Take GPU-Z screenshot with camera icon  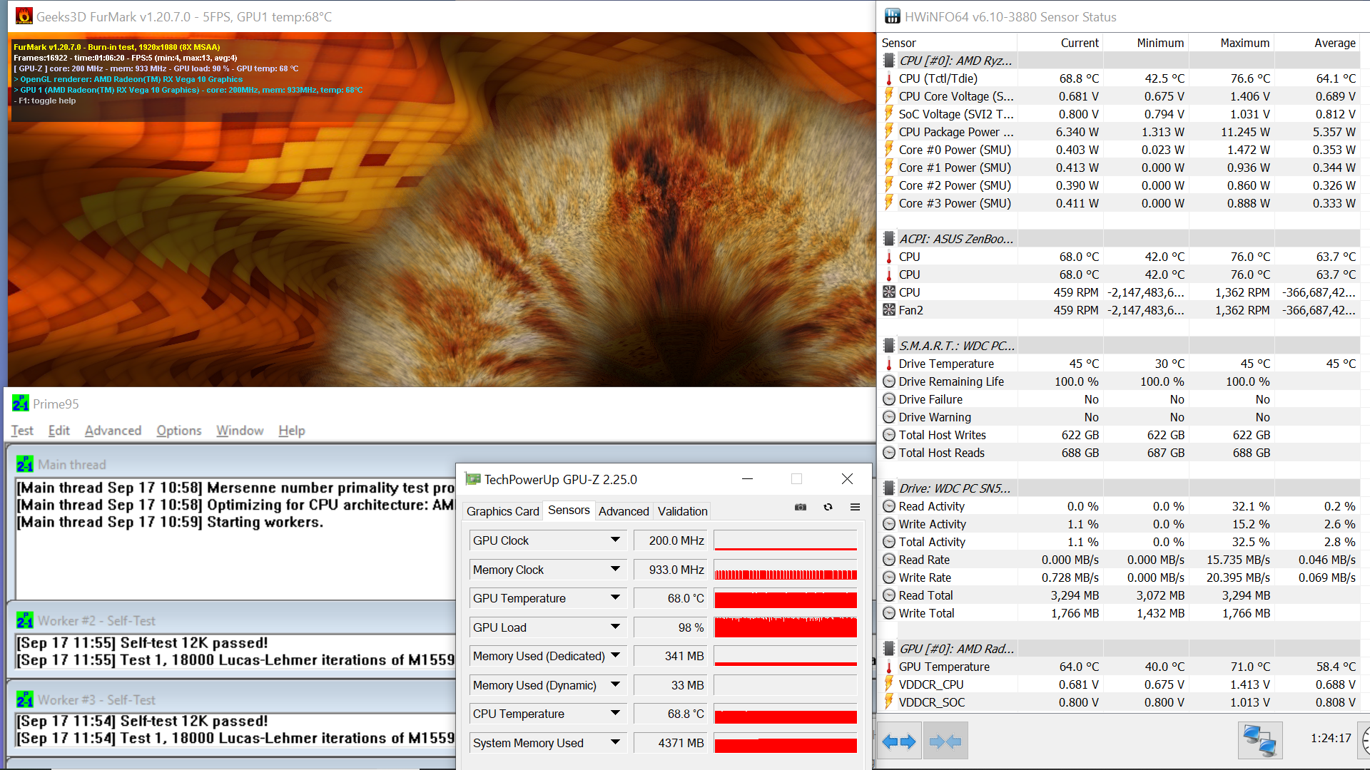[x=801, y=507]
